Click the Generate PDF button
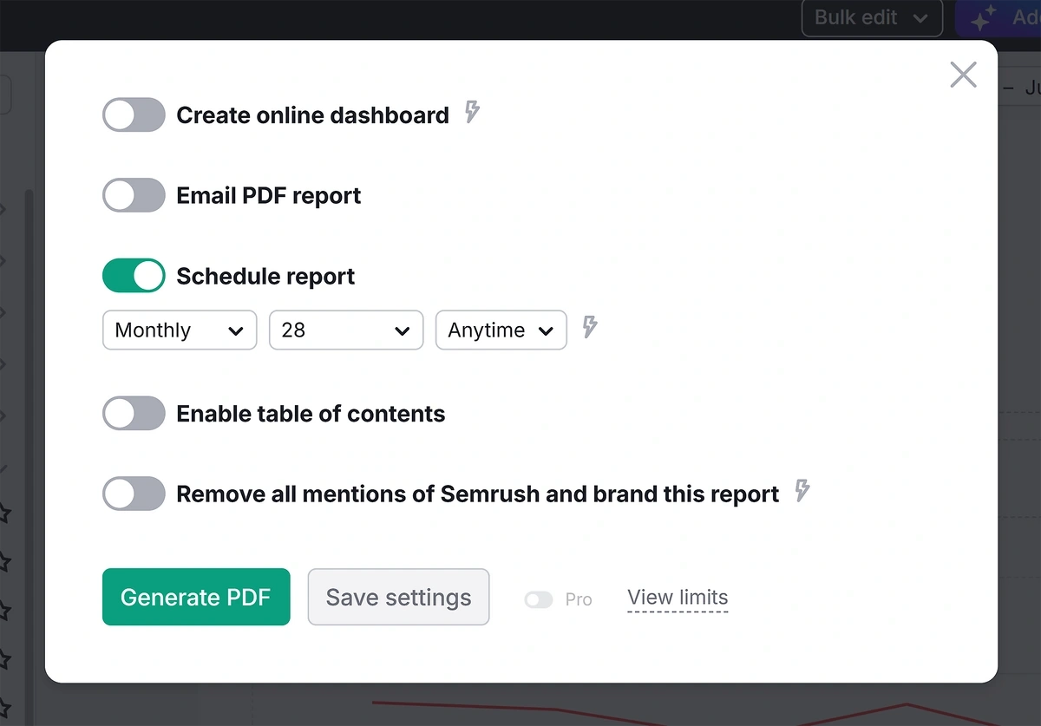1041x726 pixels. (x=196, y=597)
